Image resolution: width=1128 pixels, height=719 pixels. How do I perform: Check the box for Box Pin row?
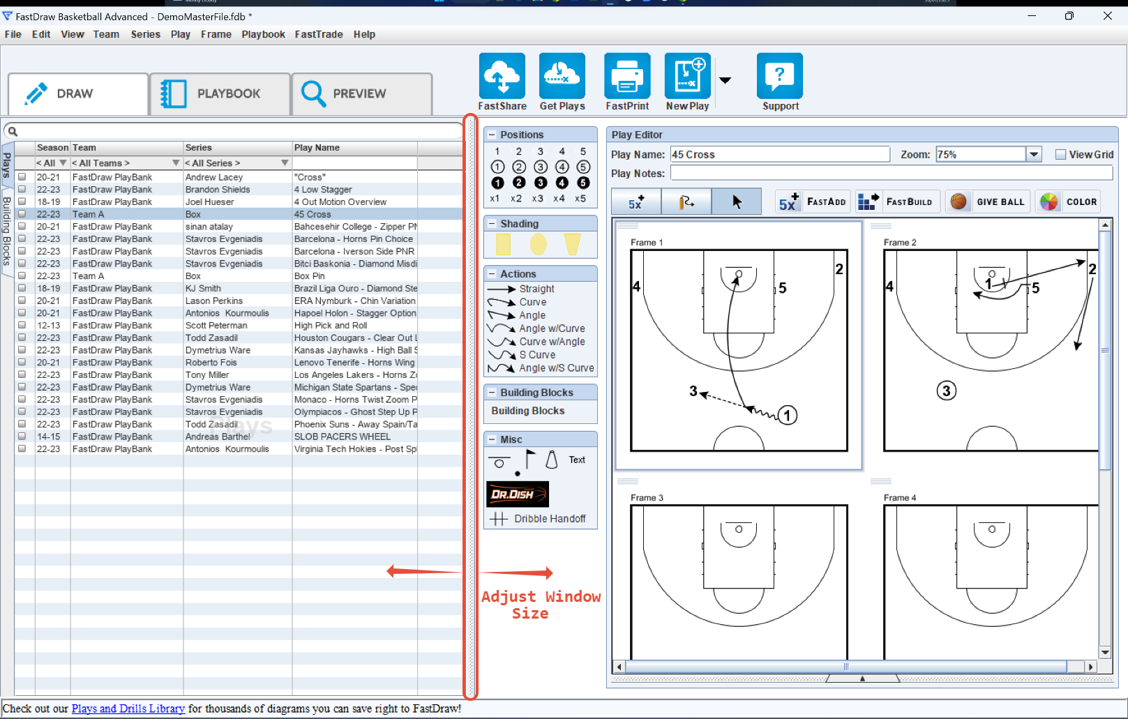22,276
